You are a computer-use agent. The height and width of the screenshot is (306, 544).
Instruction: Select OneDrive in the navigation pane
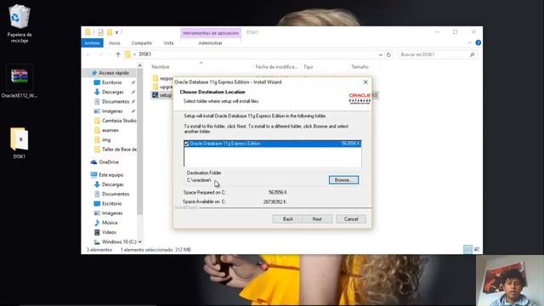pos(105,162)
